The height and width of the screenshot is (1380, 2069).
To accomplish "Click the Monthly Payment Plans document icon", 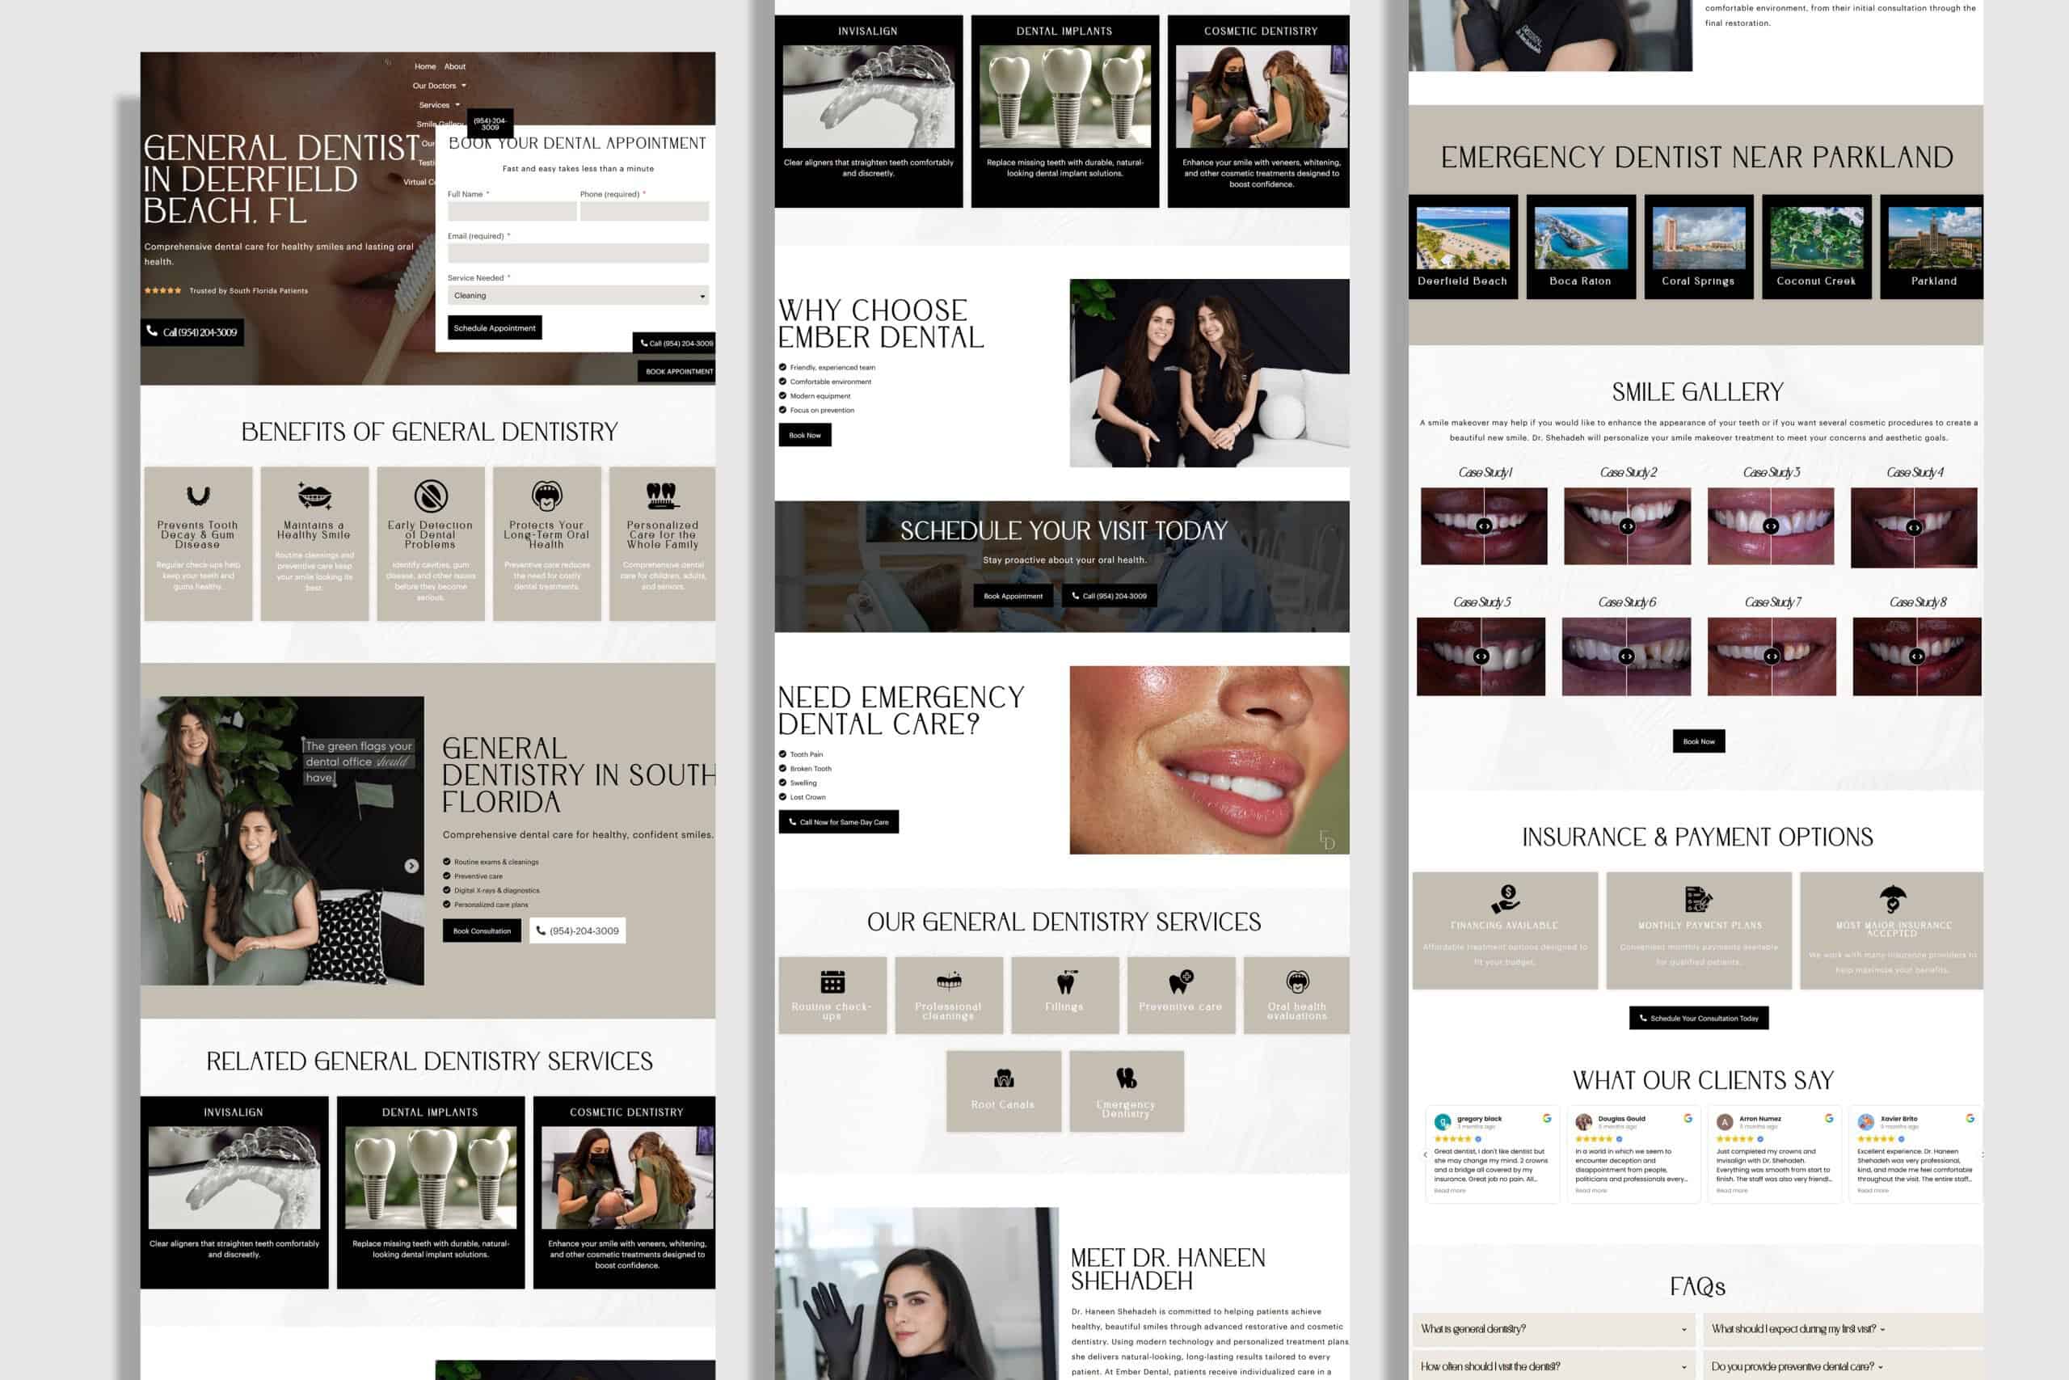I will pos(1699,899).
